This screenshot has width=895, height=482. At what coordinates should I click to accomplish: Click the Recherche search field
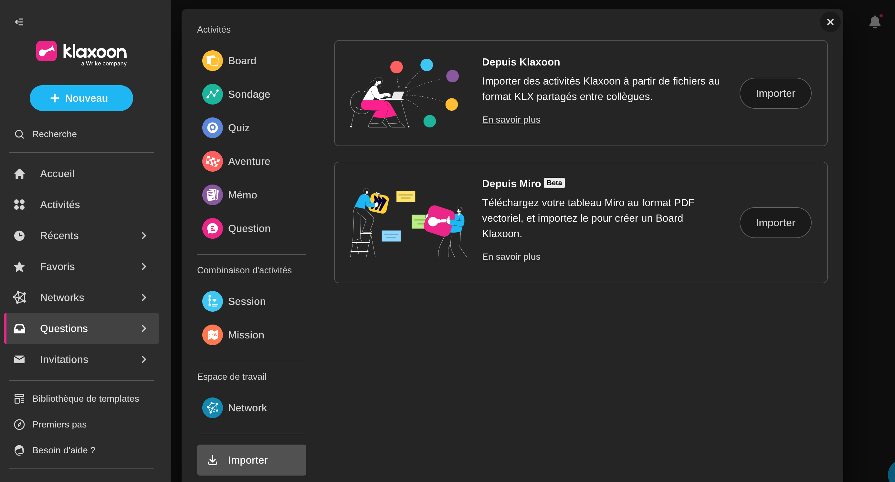(x=55, y=134)
